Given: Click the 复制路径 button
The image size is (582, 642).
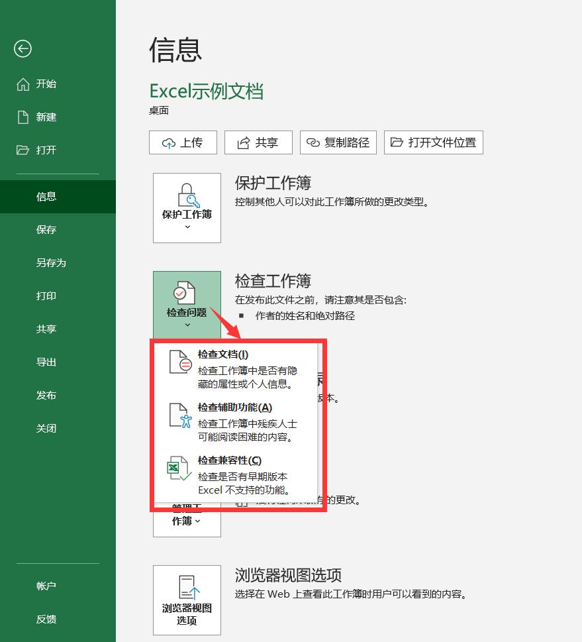Looking at the screenshot, I should tap(338, 142).
